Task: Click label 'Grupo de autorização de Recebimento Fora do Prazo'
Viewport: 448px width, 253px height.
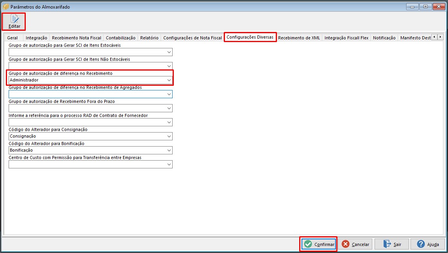Action: (x=62, y=101)
